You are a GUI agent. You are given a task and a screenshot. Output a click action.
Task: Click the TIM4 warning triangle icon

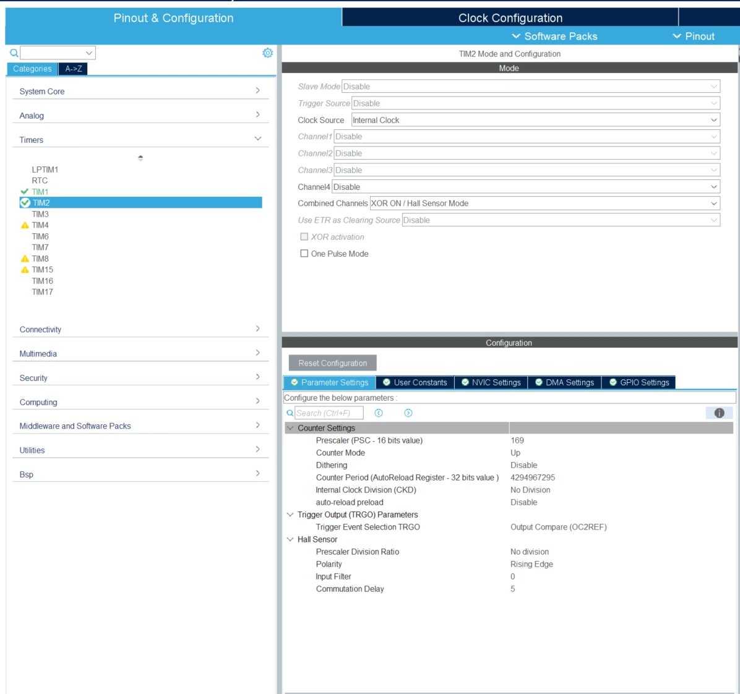25,225
